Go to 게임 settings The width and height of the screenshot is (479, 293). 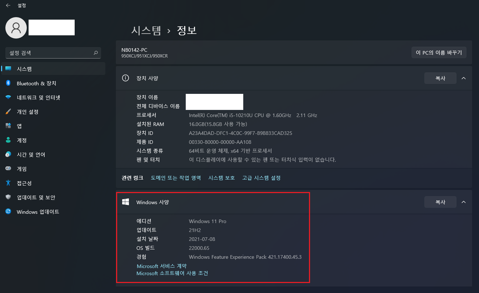(53, 169)
